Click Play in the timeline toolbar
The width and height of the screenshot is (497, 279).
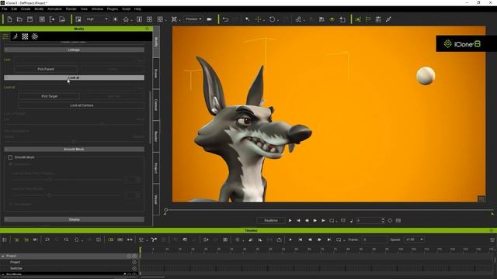point(290,239)
